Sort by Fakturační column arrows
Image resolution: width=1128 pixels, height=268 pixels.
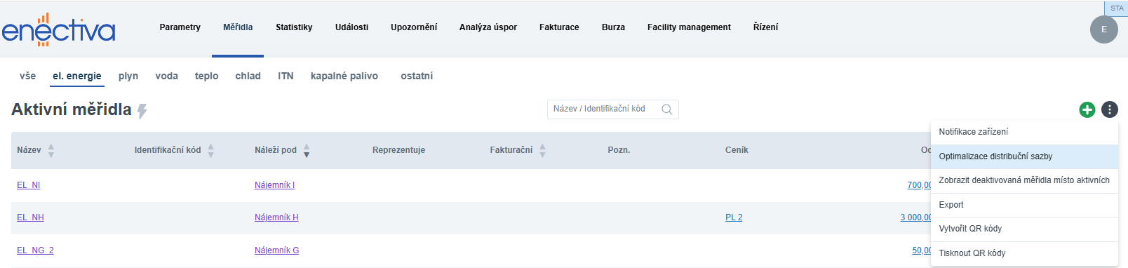542,150
